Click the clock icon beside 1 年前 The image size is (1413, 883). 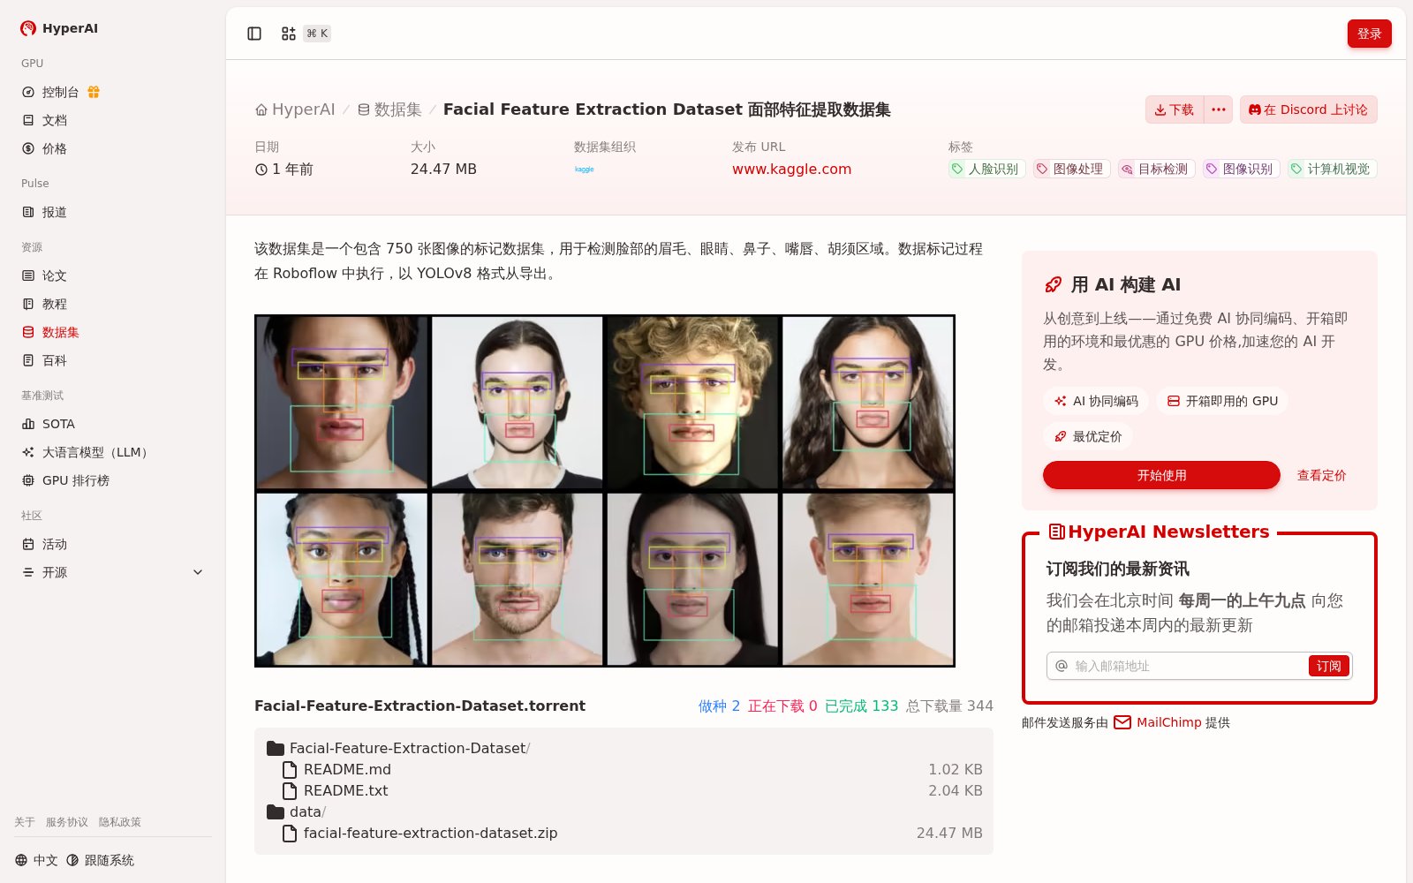click(261, 170)
